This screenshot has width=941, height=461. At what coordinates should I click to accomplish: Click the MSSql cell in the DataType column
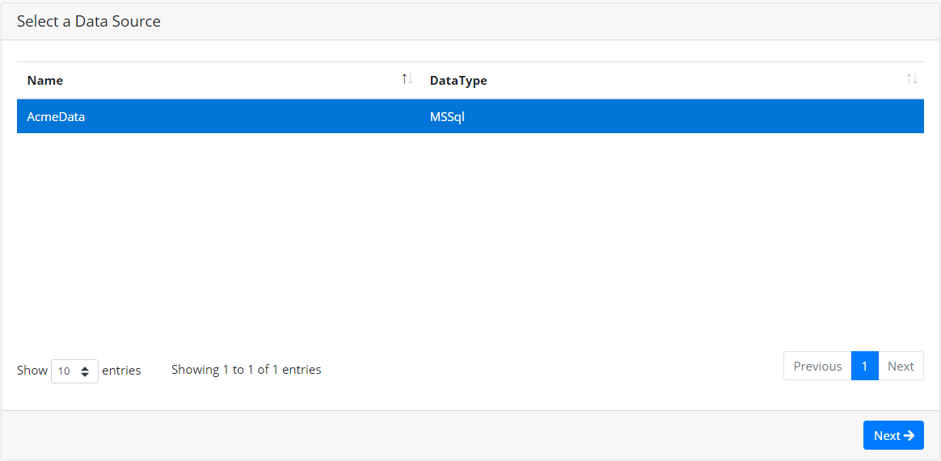pyautogui.click(x=447, y=117)
